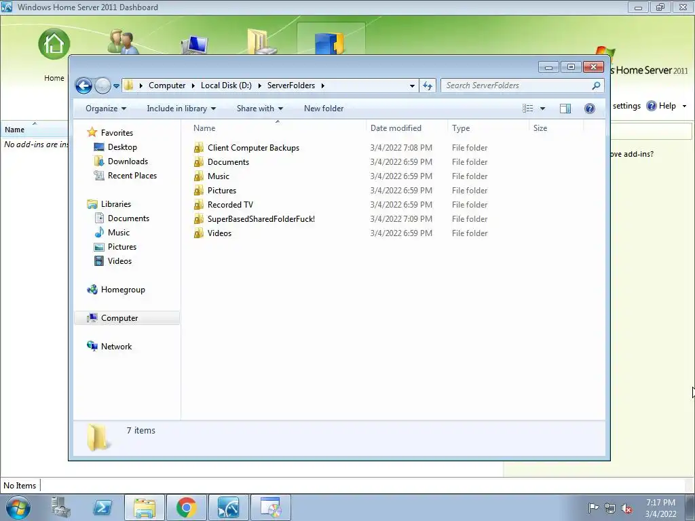This screenshot has width=695, height=521.
Task: Select Network in navigation pane
Action: click(x=116, y=347)
